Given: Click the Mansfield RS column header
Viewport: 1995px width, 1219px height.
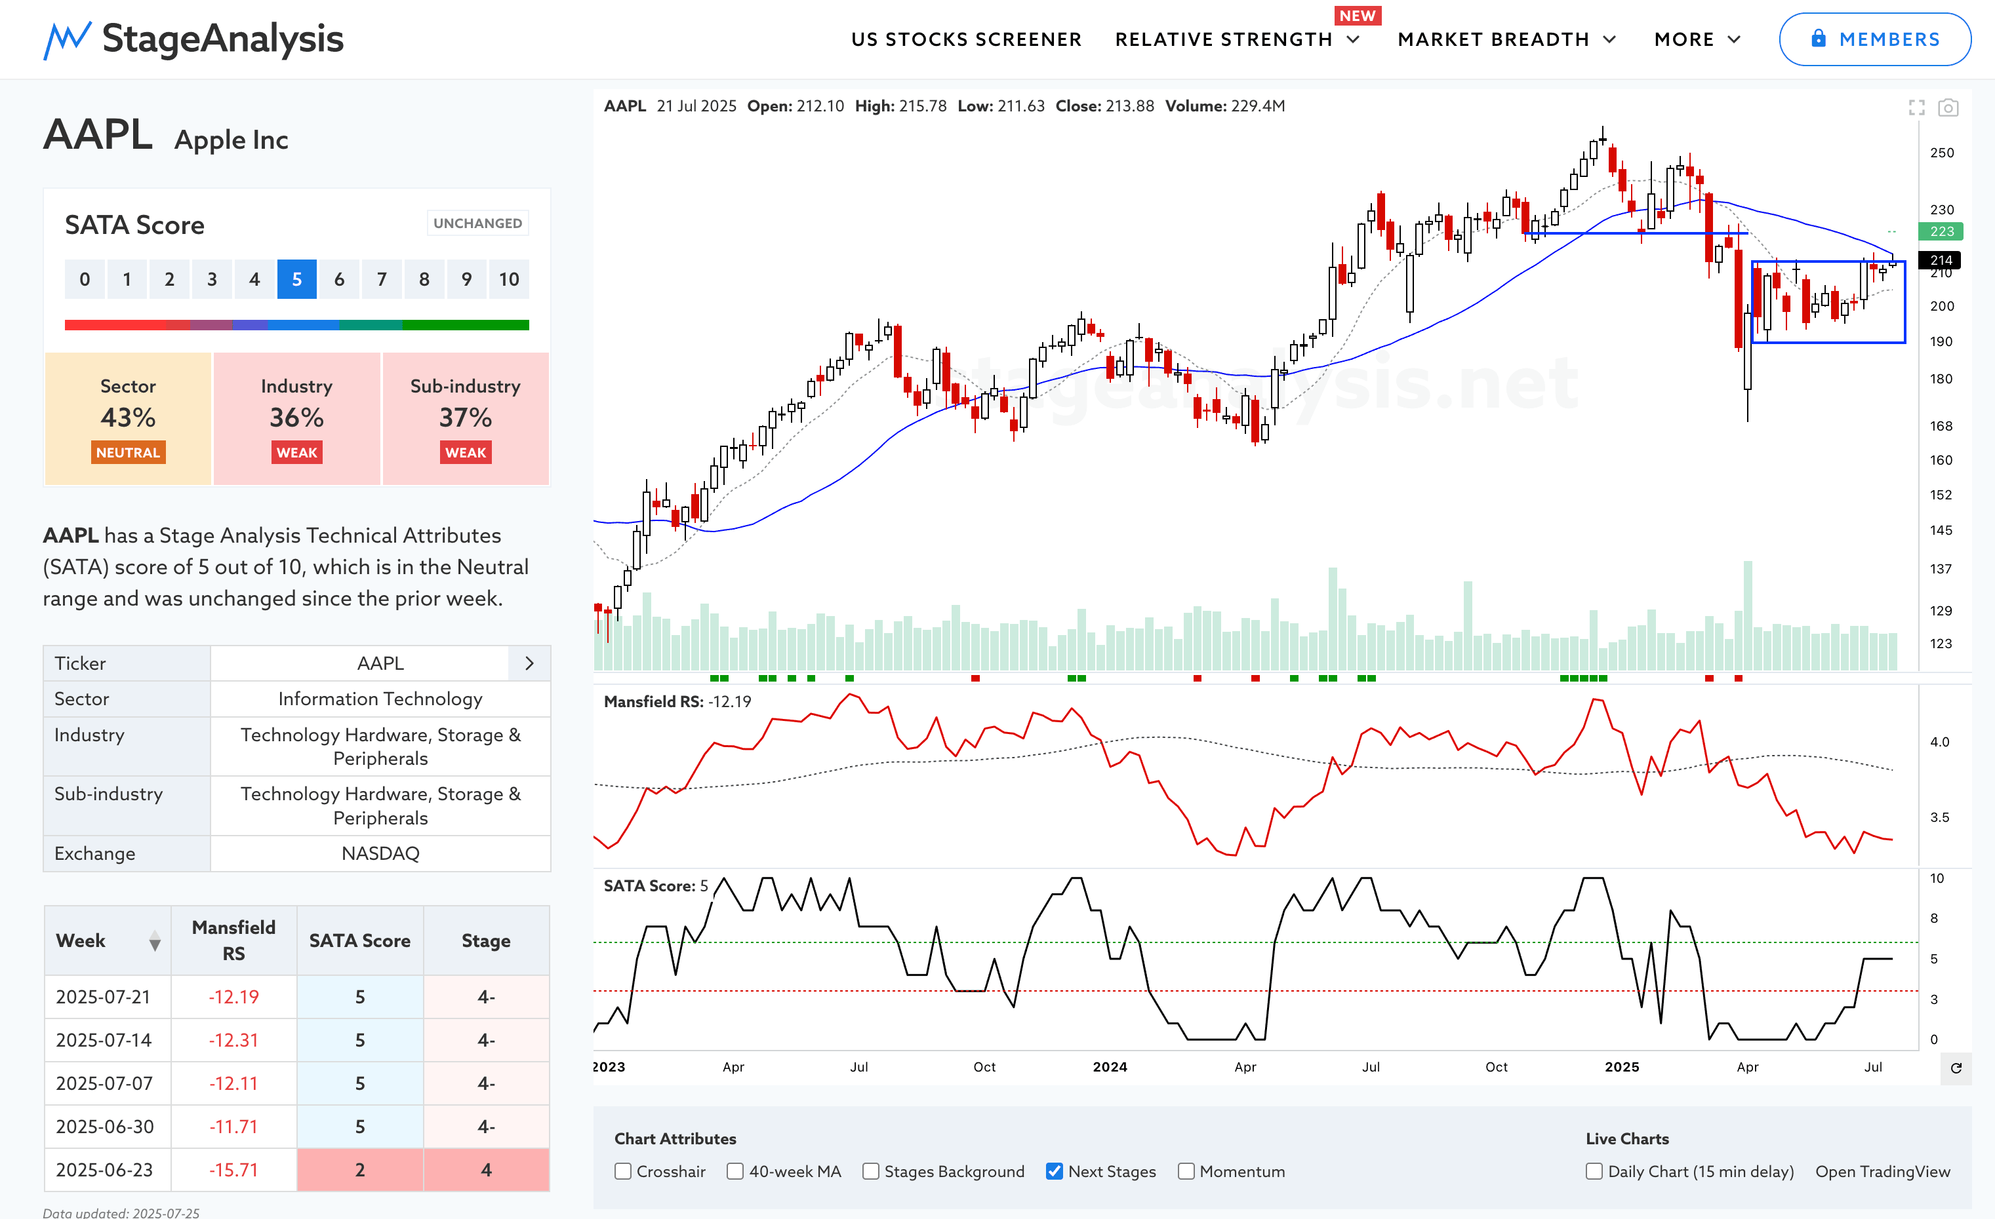Looking at the screenshot, I should click(x=233, y=940).
